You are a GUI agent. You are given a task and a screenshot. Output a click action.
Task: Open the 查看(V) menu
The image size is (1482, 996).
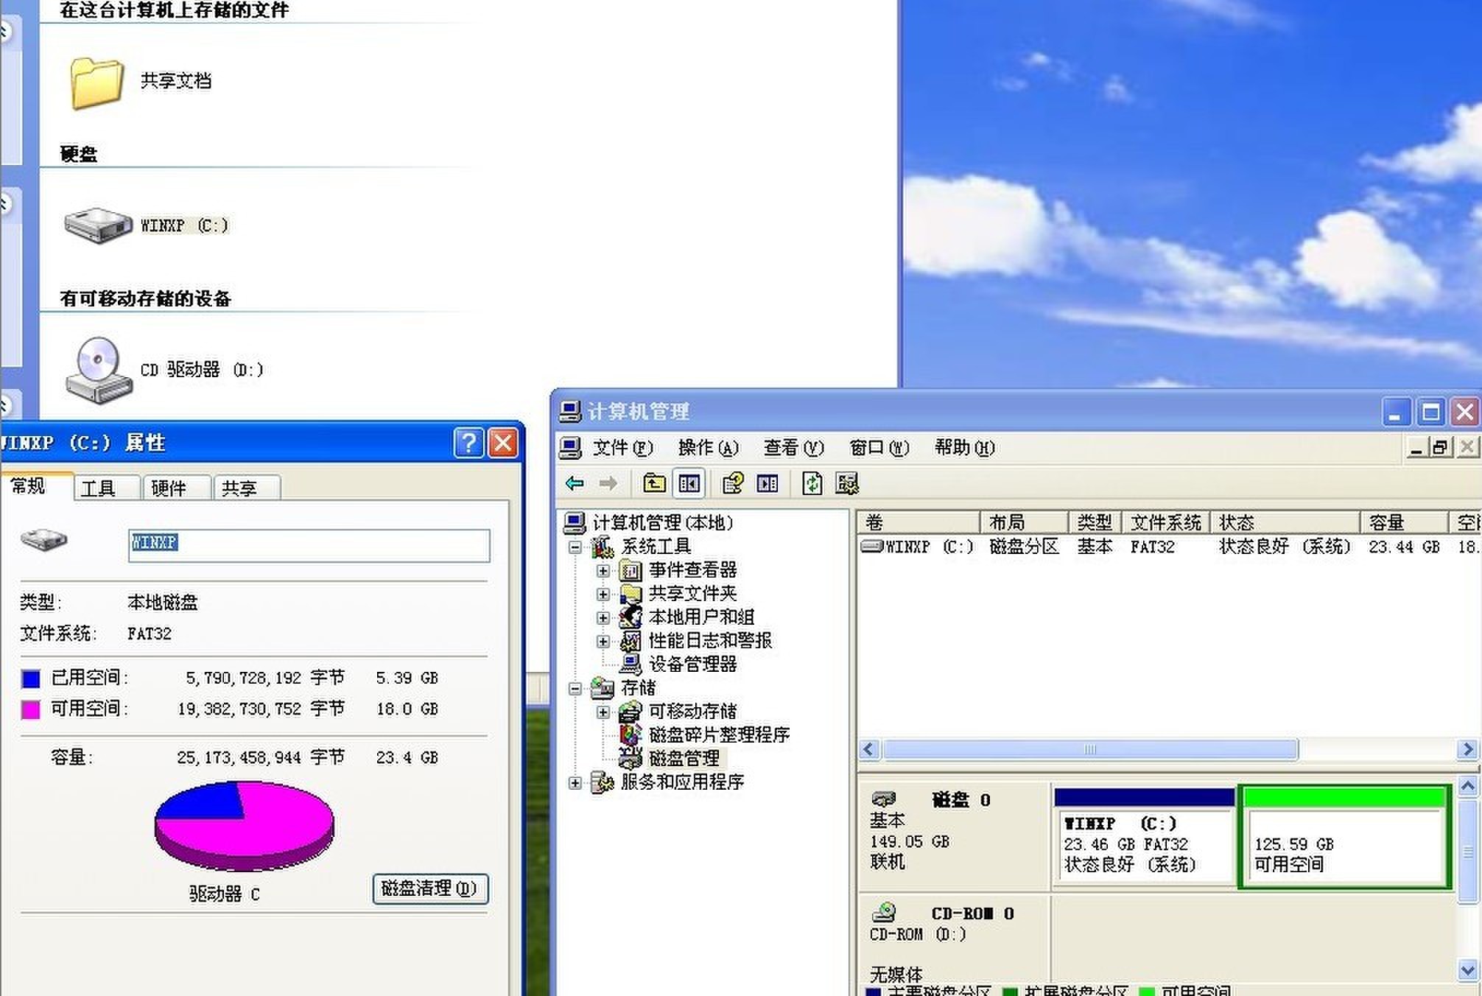[x=793, y=448]
